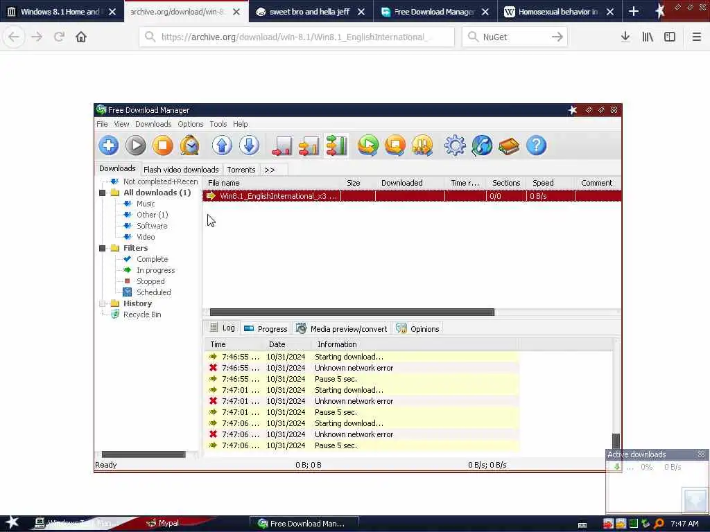This screenshot has height=532, width=710.
Task: Click the orange Stop download icon
Action: 163,145
